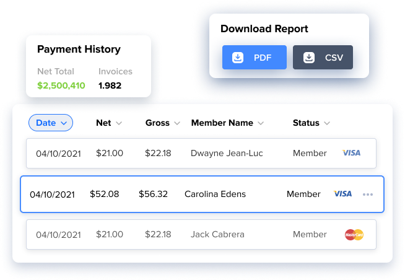
Task: Expand the Net column dropdown
Action: pos(119,123)
